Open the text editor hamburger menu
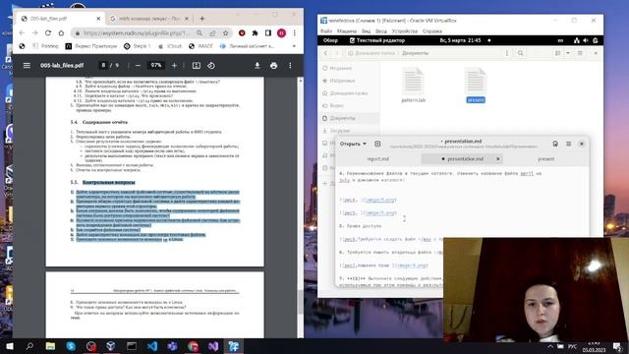Viewport: 629px width, 354px height. pos(568,144)
